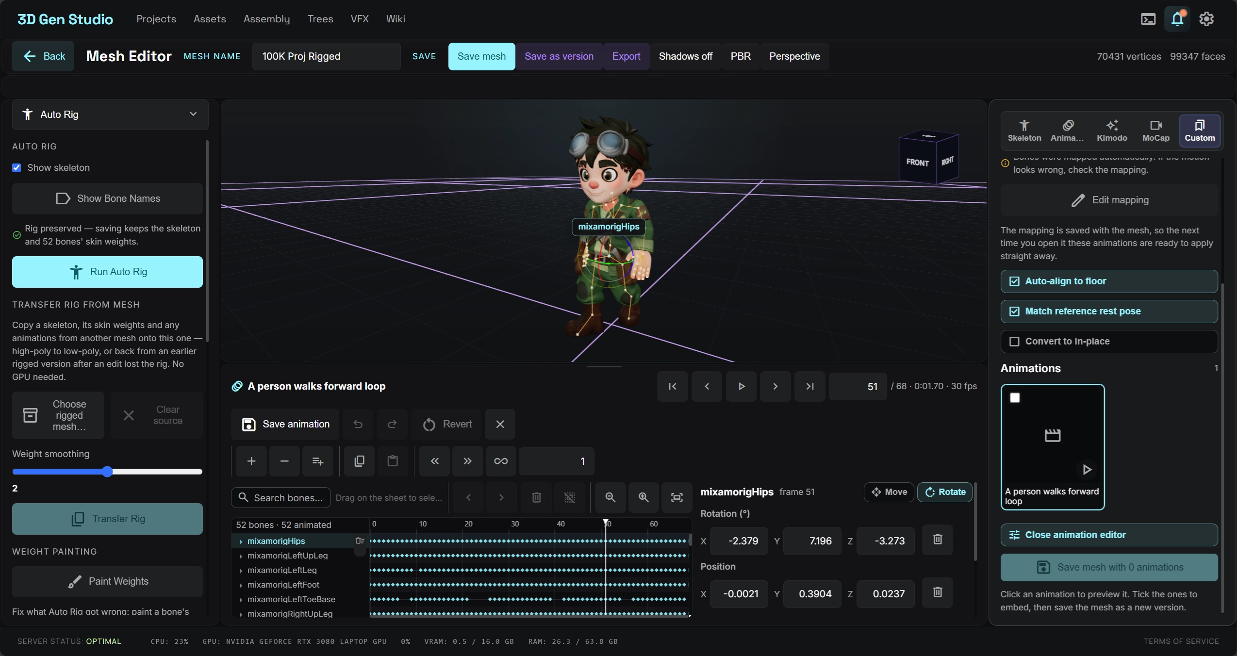The image size is (1237, 656).
Task: Expand mixamorigLeftToeBase bone row
Action: (241, 600)
